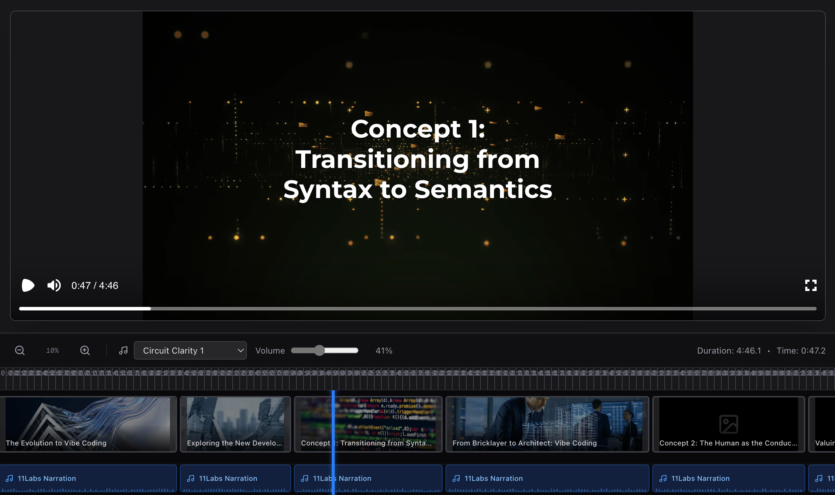Select From Bricklayer to Architect clip

point(547,424)
